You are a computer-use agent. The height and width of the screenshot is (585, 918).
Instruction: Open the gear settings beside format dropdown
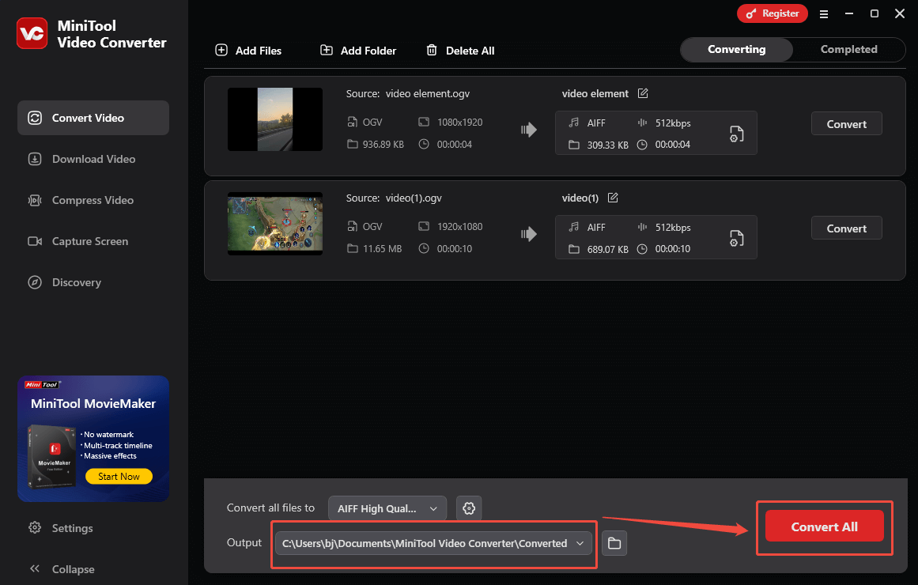coord(469,508)
